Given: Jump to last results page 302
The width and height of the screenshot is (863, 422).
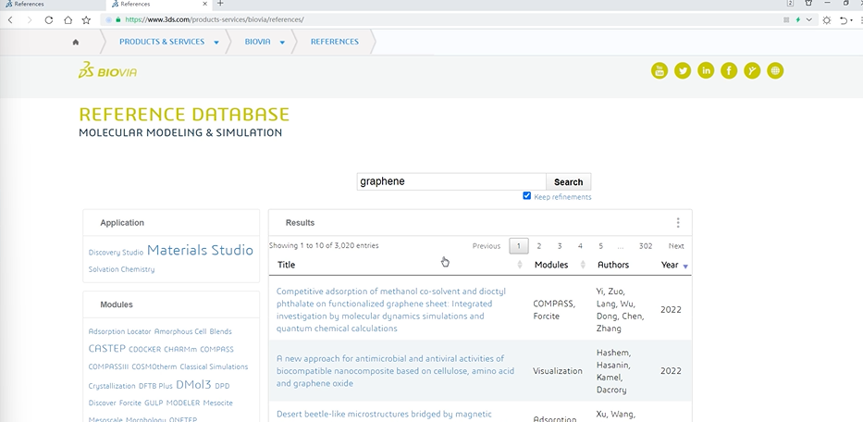Looking at the screenshot, I should [646, 246].
